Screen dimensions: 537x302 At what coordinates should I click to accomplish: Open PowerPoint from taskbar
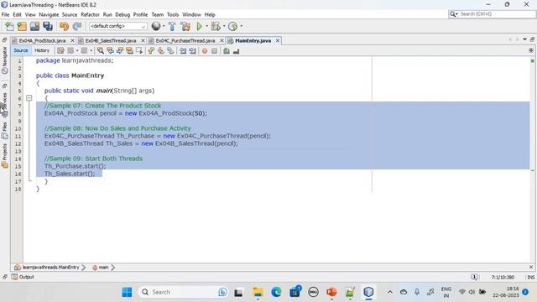[x=331, y=292]
